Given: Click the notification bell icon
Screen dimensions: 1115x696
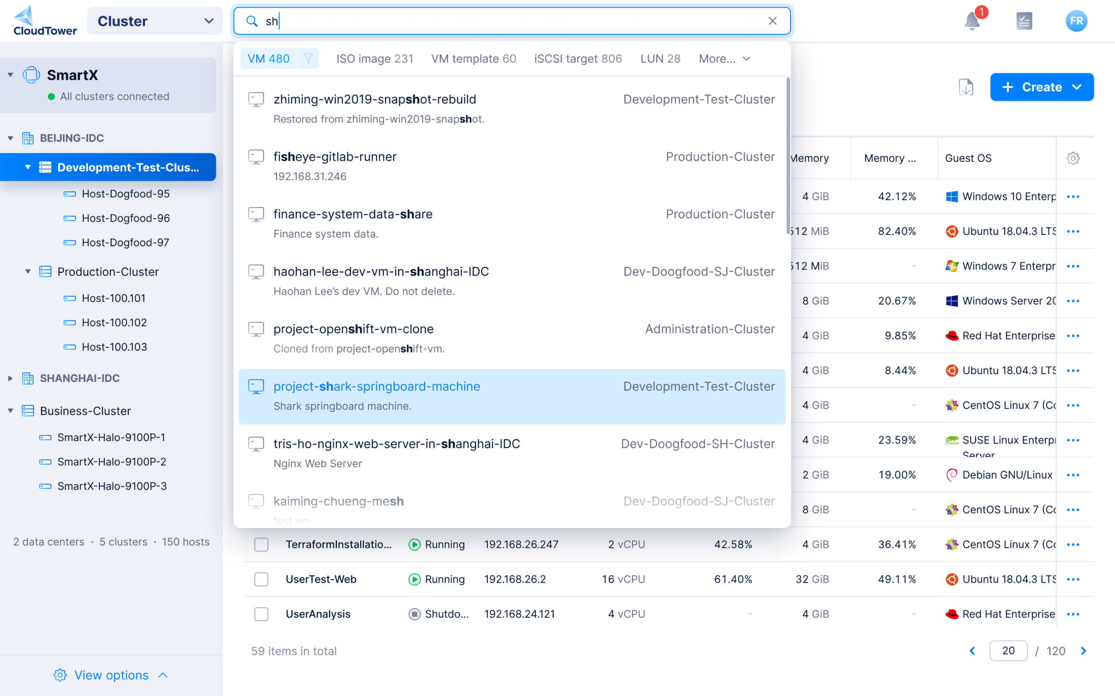Looking at the screenshot, I should click(972, 21).
